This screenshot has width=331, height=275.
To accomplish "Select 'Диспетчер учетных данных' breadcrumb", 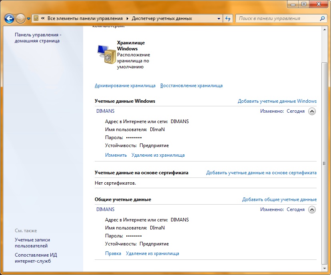I will (162, 18).
